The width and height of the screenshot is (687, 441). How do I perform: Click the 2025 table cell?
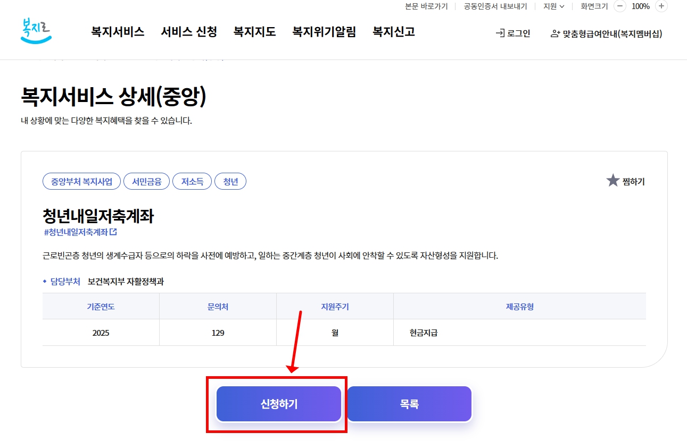[101, 333]
